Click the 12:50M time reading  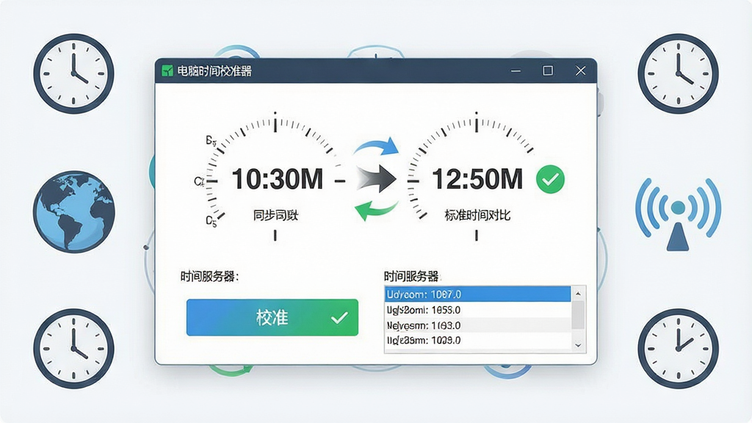pos(477,179)
